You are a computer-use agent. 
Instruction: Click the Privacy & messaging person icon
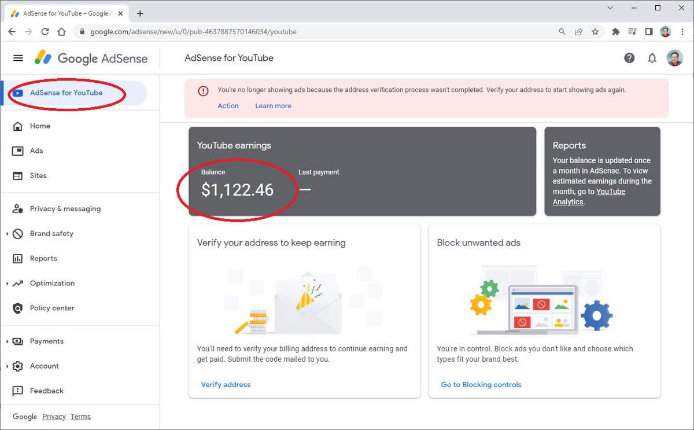point(18,209)
